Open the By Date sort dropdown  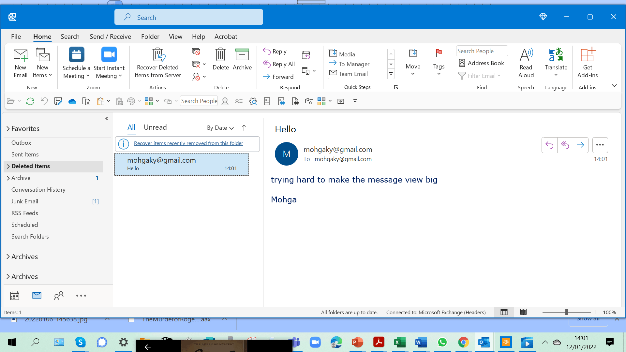[x=220, y=128]
